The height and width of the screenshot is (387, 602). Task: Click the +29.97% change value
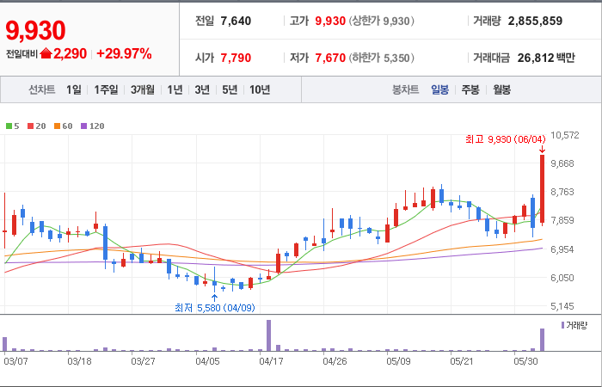[x=124, y=53]
